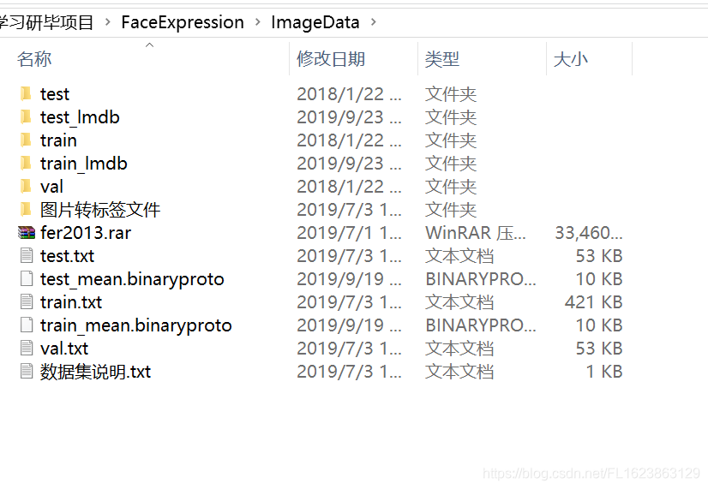Select ImageData breadcrumb segment
Viewport: 708px width, 489px height.
click(315, 23)
